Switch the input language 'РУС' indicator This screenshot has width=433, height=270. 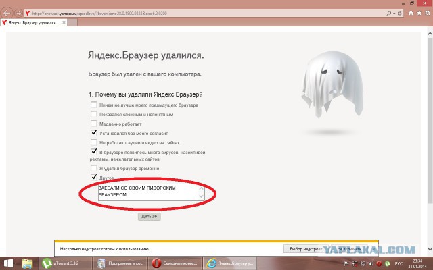pos(398,264)
